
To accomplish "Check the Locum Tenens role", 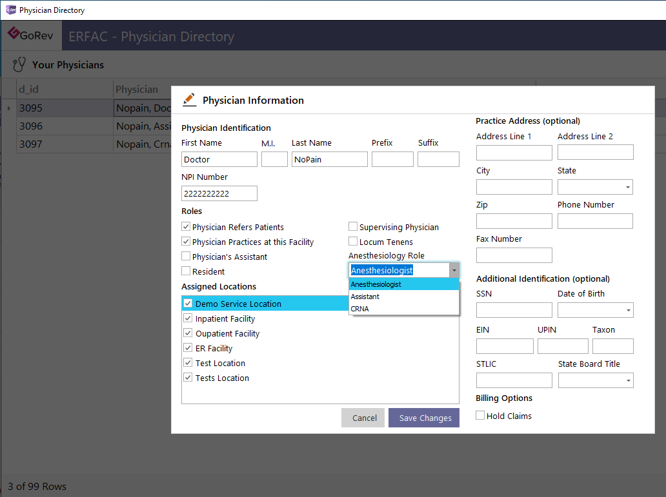I will [353, 242].
